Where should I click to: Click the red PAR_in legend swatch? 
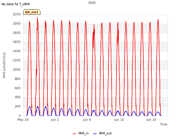(75, 134)
